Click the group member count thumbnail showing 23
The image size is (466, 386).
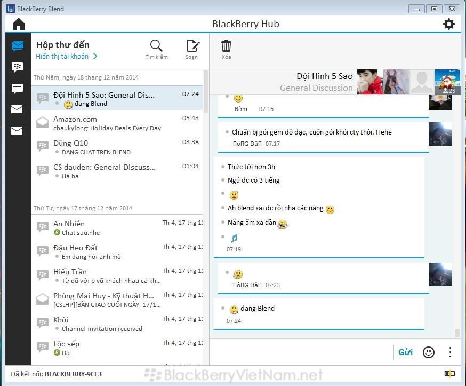coord(447,82)
